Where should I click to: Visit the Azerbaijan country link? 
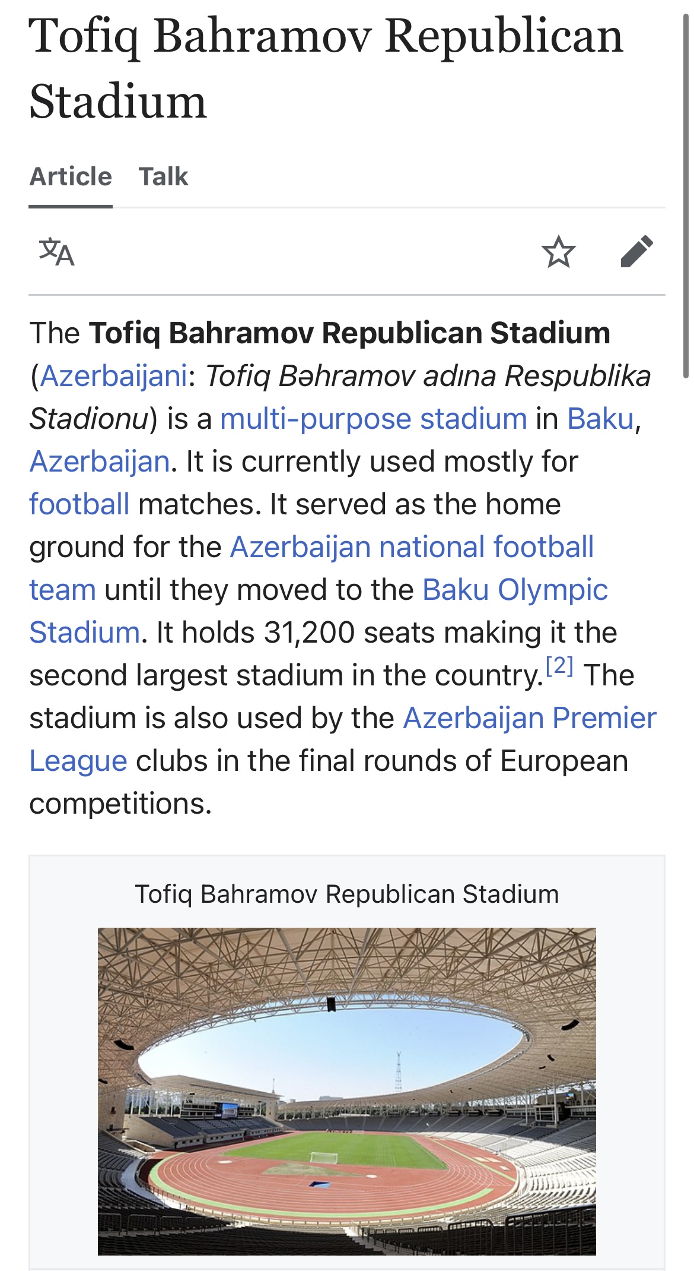[100, 461]
